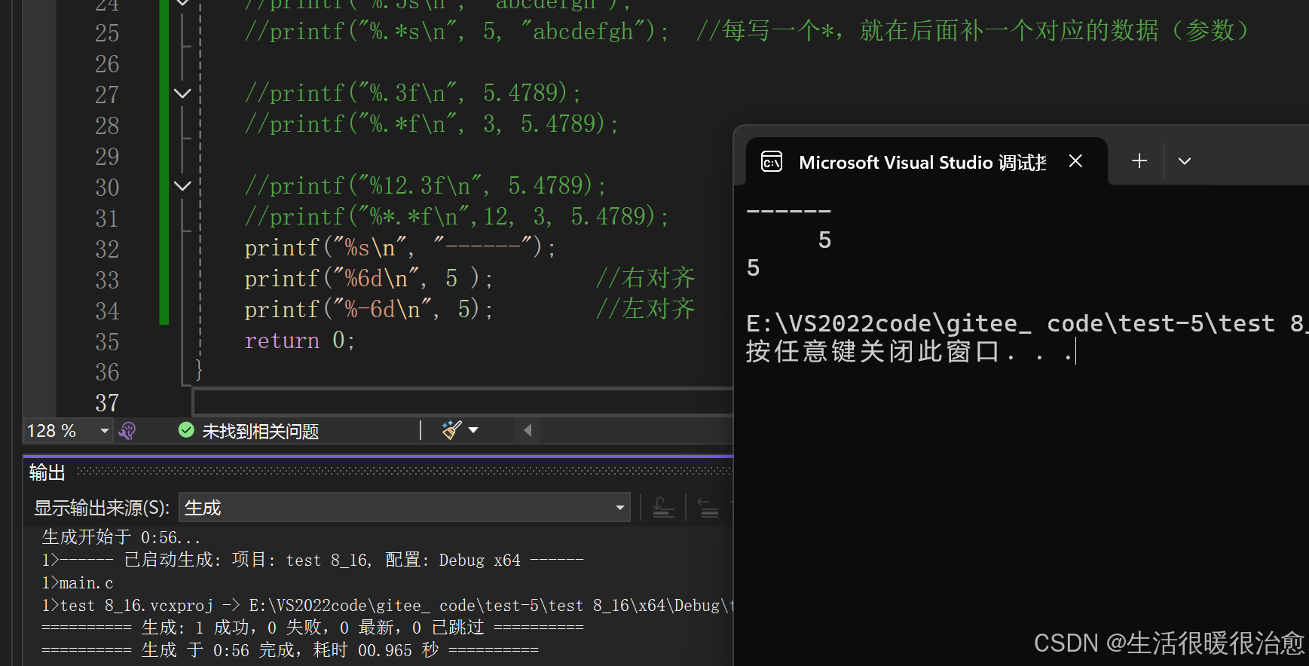Open the output source dropdown showing 生成
The height and width of the screenshot is (666, 1309).
tap(404, 508)
